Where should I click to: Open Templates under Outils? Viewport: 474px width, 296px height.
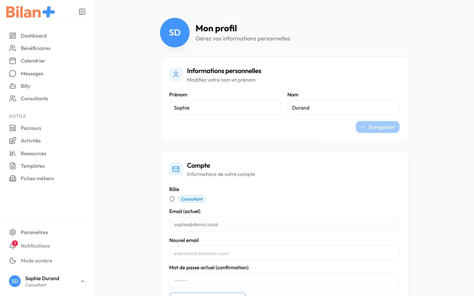[x=47, y=166]
